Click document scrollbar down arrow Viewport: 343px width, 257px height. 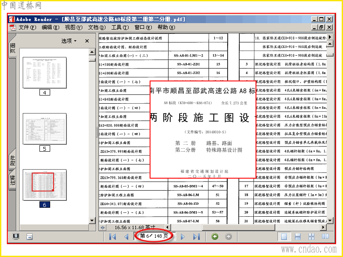330,220
